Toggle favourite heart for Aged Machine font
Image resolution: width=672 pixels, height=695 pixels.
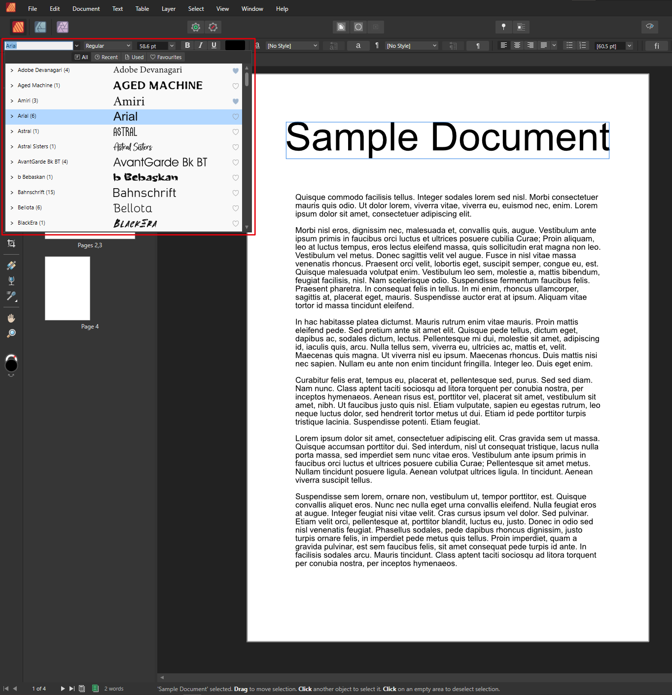coord(236,86)
